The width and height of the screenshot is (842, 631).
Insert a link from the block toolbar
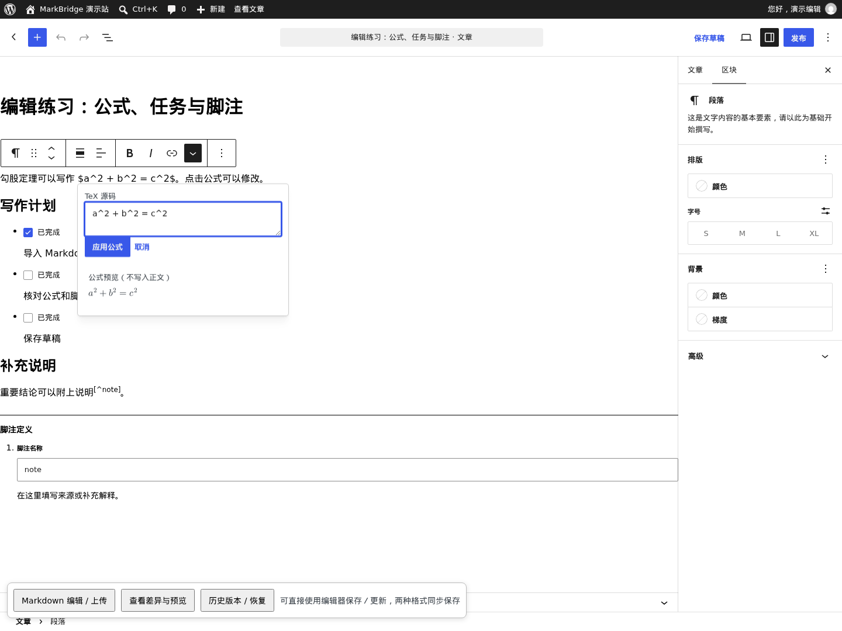[172, 153]
